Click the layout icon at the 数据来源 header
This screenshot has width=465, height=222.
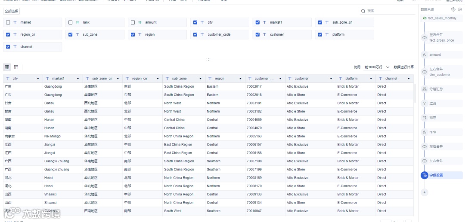tap(460, 9)
